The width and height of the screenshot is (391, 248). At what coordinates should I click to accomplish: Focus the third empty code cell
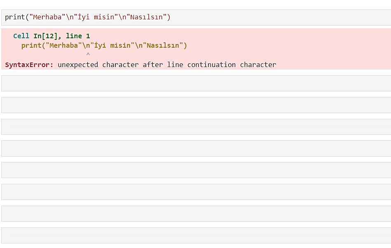[x=196, y=127]
